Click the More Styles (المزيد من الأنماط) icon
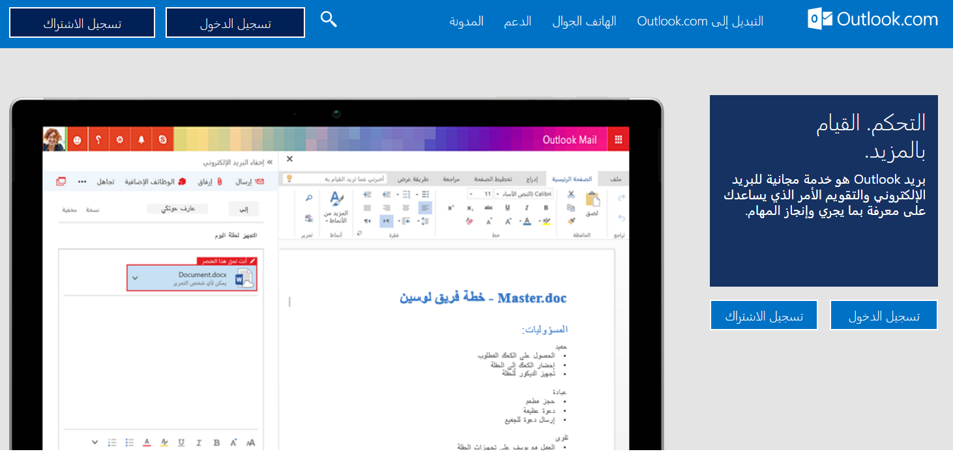953x471 pixels. 337,198
